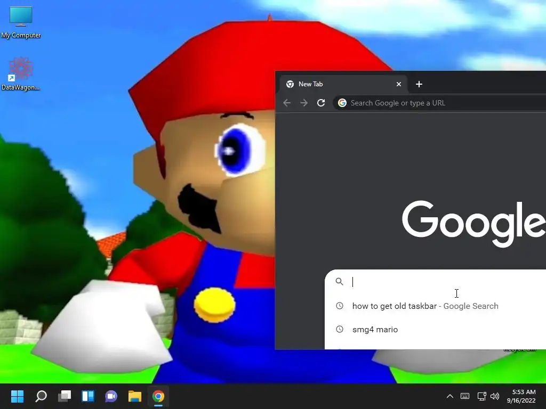Click the volume speaker tray icon

(495, 396)
